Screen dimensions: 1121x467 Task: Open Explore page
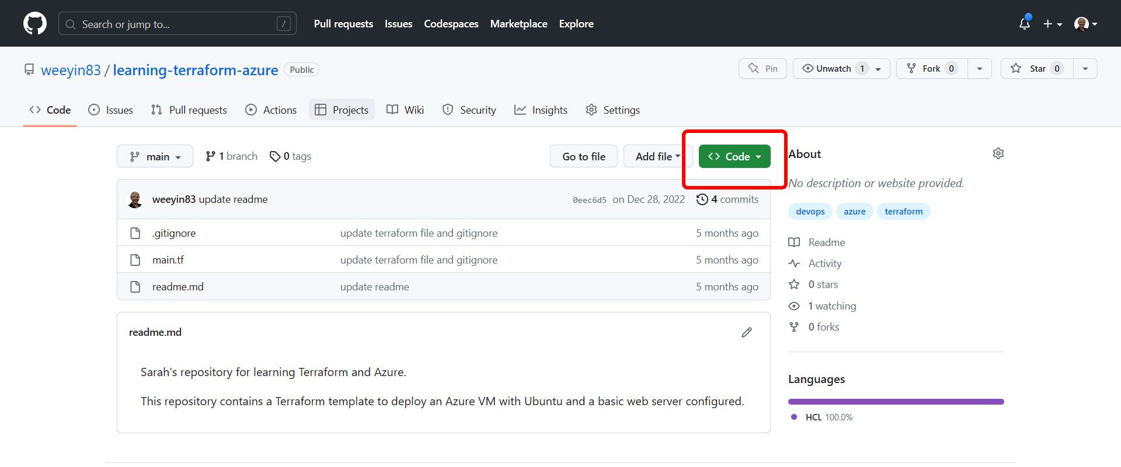(576, 24)
